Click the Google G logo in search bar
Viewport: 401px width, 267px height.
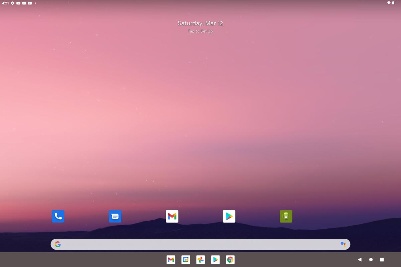[x=58, y=244]
